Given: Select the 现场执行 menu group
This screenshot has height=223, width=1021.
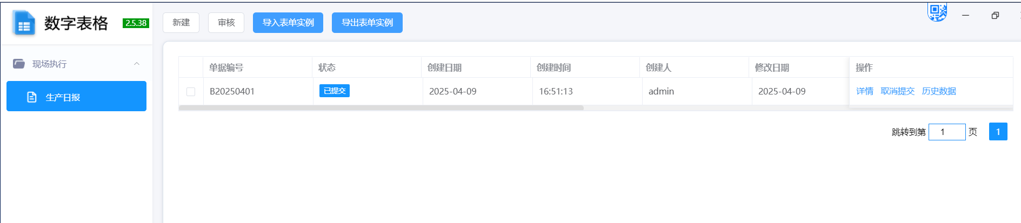Looking at the screenshot, I should tap(76, 64).
